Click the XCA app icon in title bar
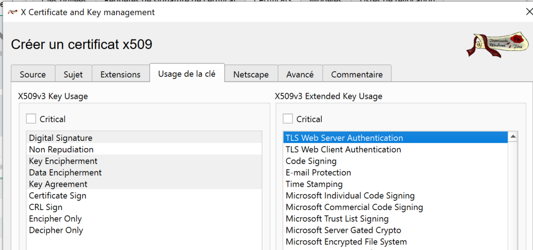Screen dimensions: 533x250 tap(12, 12)
